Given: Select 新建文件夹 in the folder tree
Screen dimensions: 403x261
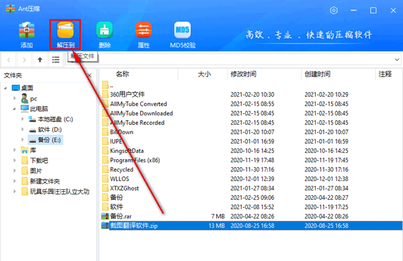Looking at the screenshot, I should [40, 181].
